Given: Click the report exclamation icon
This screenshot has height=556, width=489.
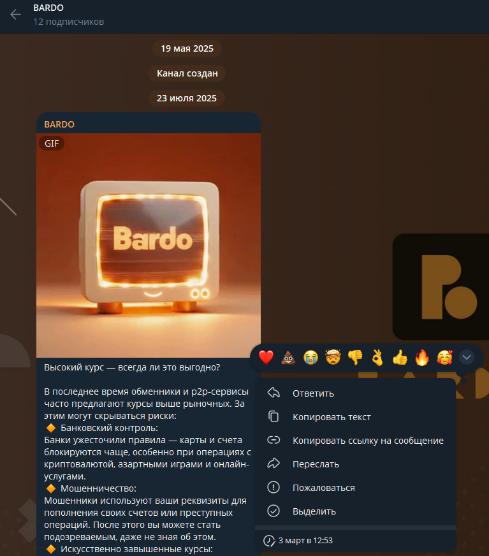Looking at the screenshot, I should 274,487.
